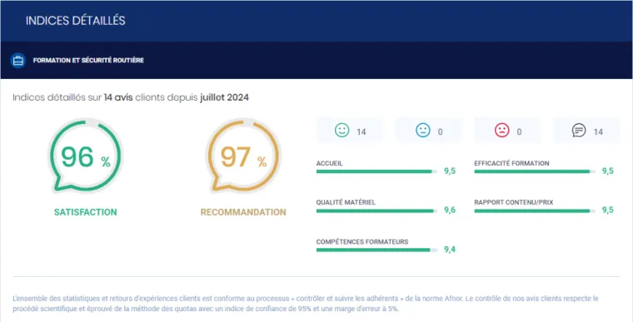This screenshot has width=633, height=322.
Task: Click the red sad face icon
Action: coord(501,131)
